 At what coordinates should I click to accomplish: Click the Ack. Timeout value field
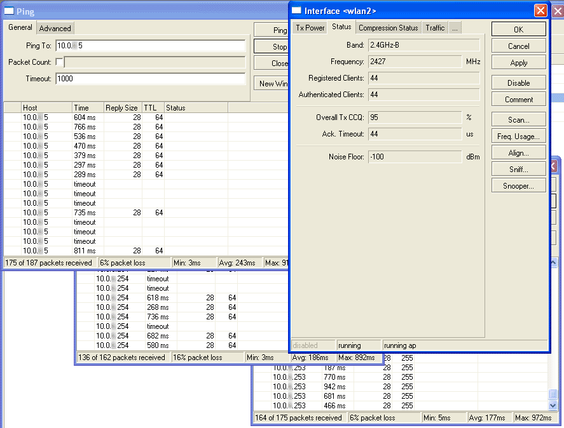point(415,134)
